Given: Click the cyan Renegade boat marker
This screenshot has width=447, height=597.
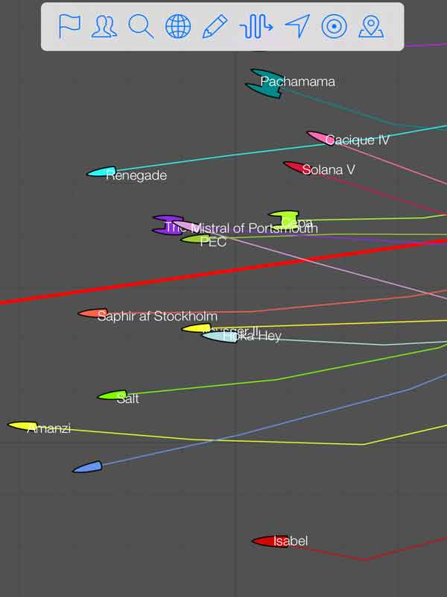Looking at the screenshot, I should click(x=101, y=172).
